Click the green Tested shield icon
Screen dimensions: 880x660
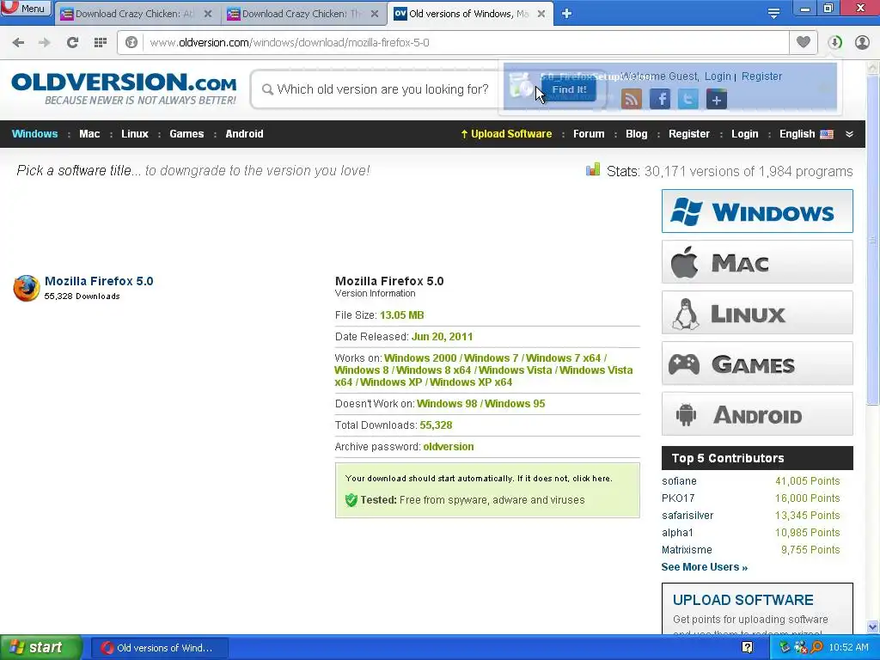351,500
